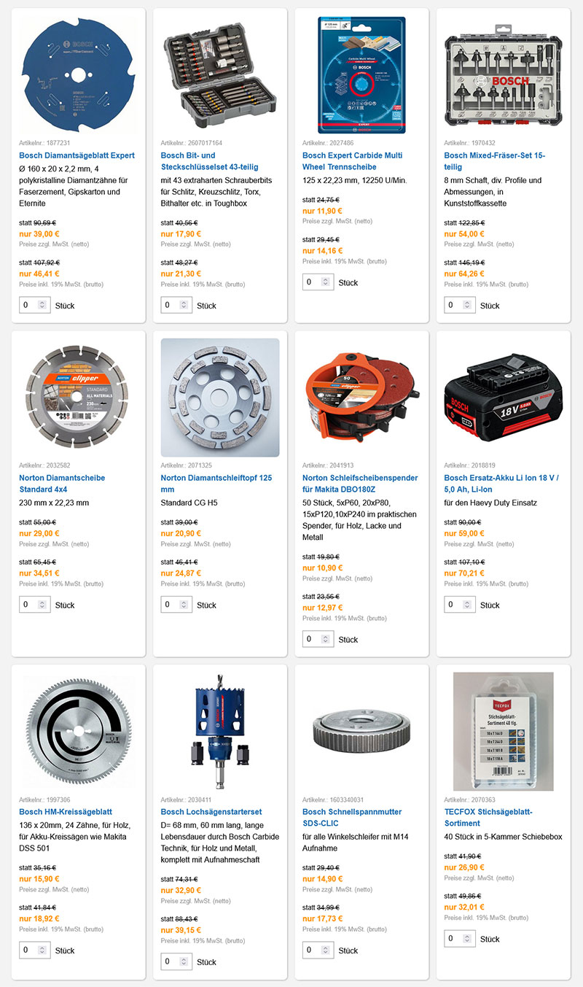The width and height of the screenshot is (583, 987).
Task: Focus quantity field for Bosch Schnellspannmutter SDS-CLIC
Action: (x=318, y=950)
